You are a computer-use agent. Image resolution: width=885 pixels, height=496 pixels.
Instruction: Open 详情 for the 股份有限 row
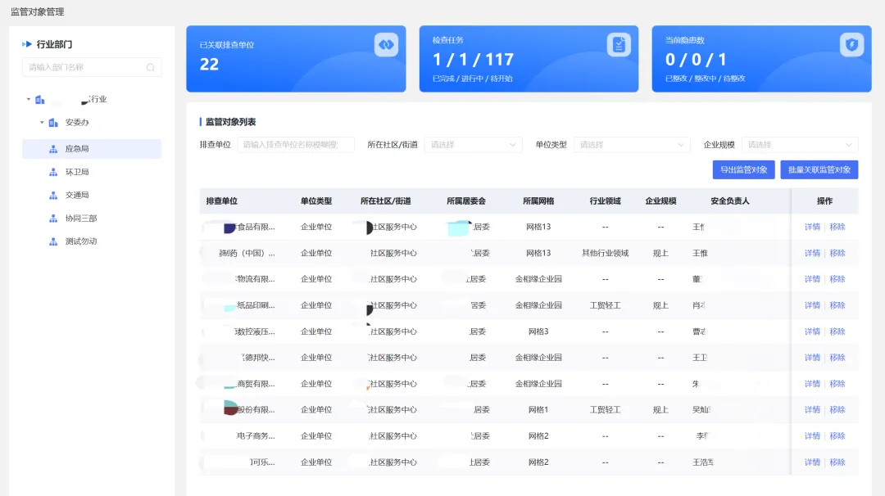(812, 410)
